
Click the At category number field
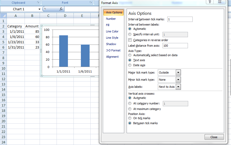[175, 104]
